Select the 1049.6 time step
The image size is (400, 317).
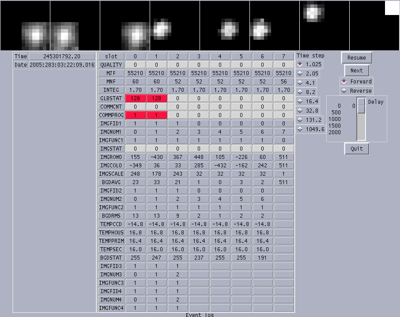point(311,129)
